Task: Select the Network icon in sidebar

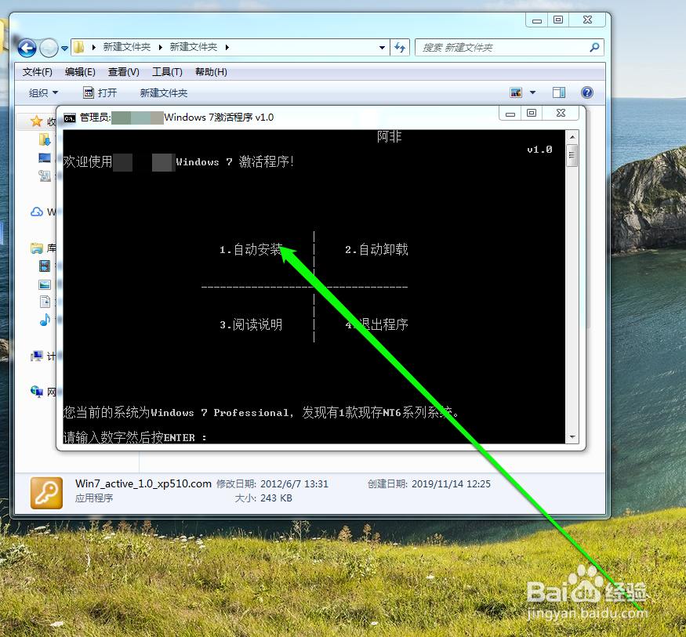Action: click(x=37, y=391)
